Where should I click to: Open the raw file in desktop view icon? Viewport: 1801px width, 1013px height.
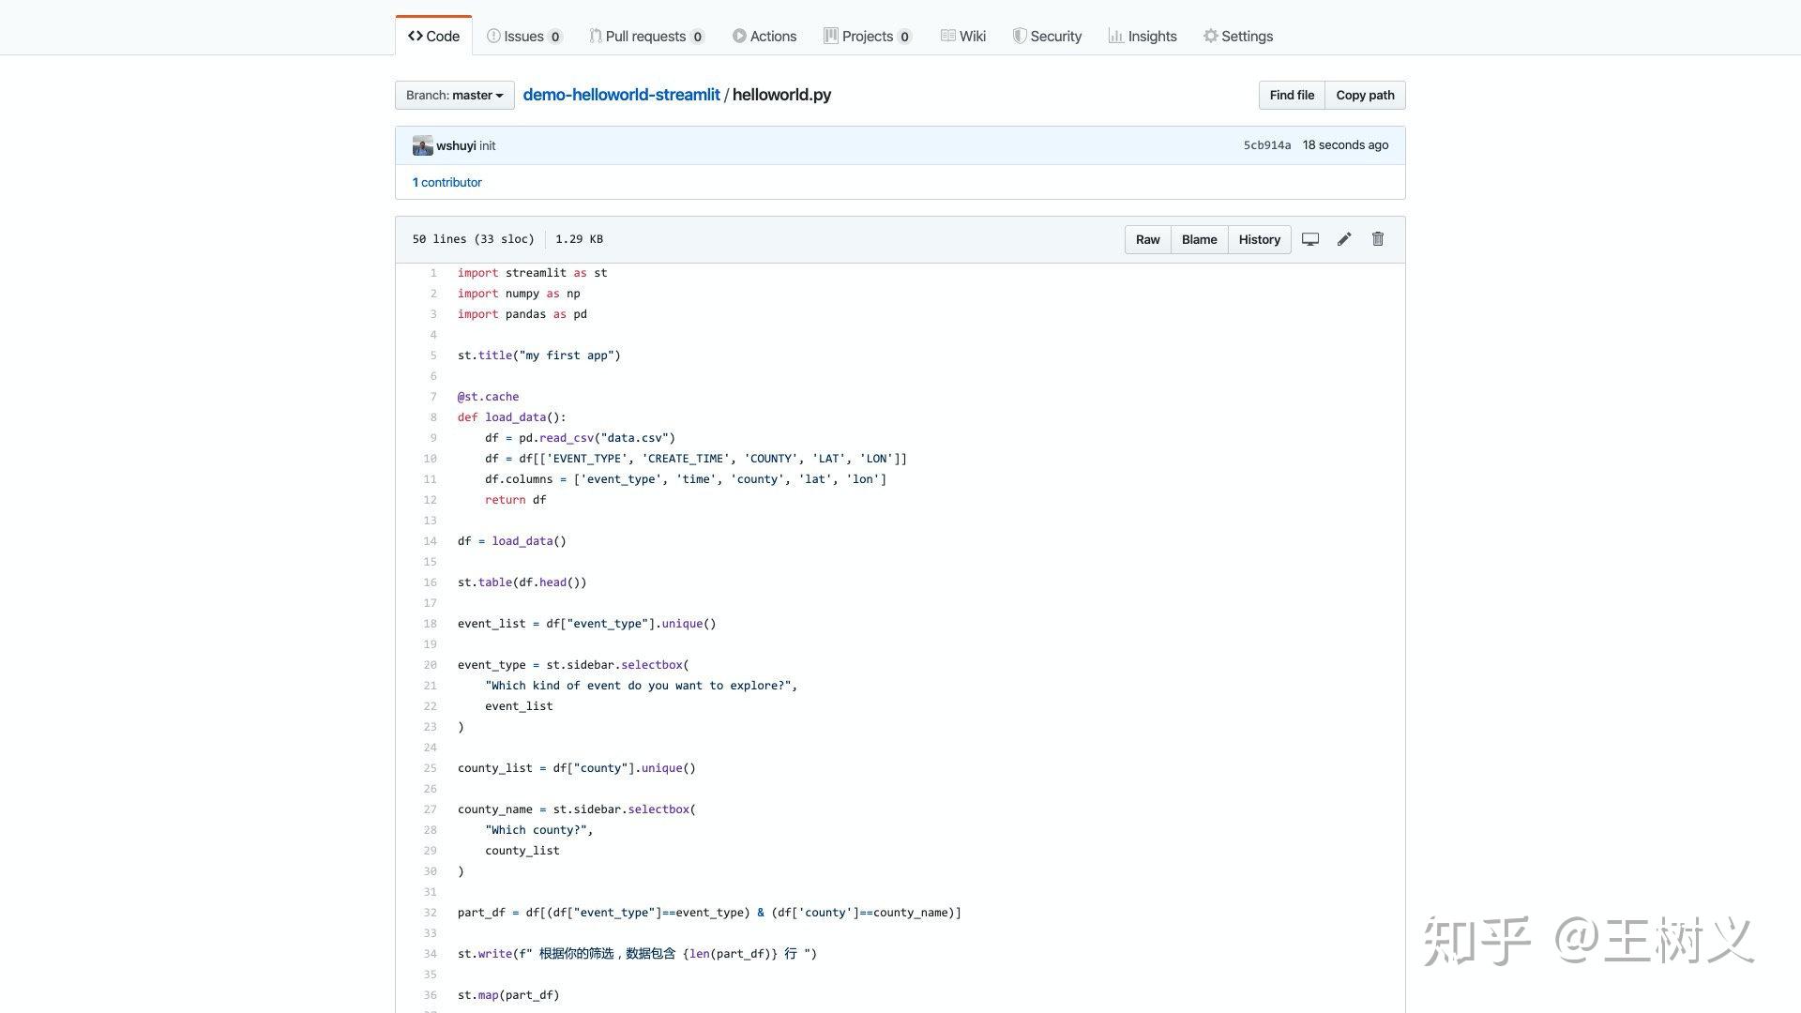coord(1310,239)
